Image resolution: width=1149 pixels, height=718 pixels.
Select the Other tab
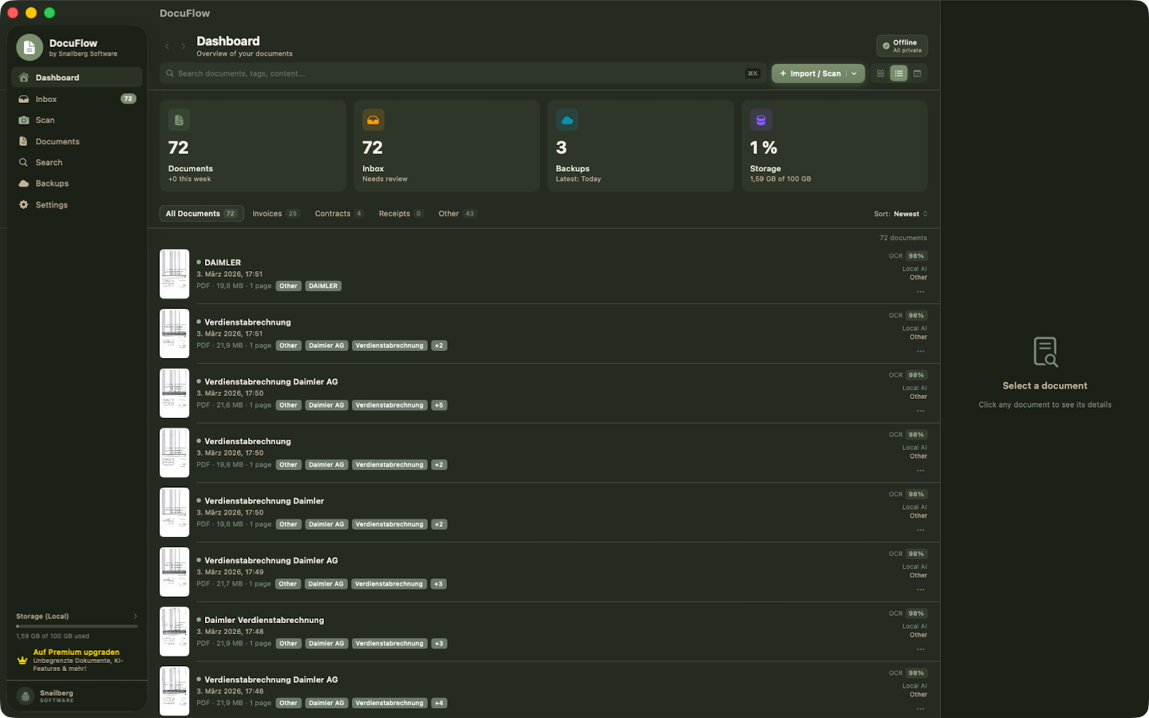click(x=457, y=214)
